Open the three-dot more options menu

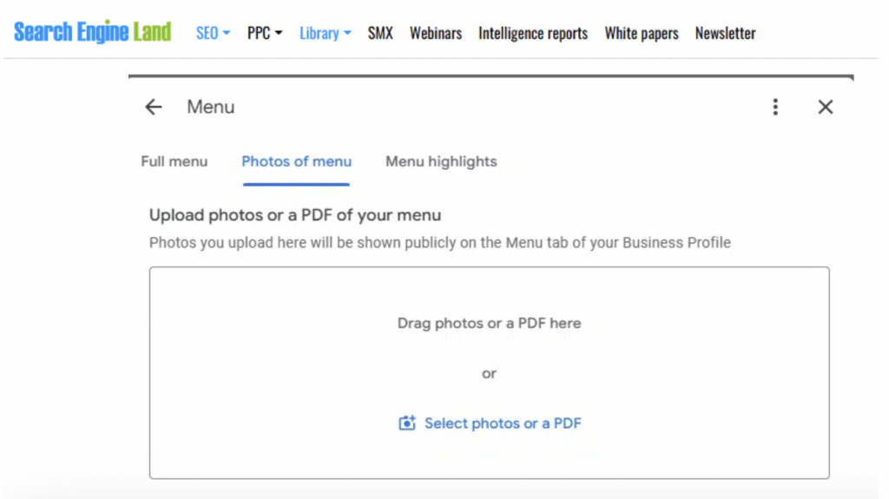[x=775, y=107]
